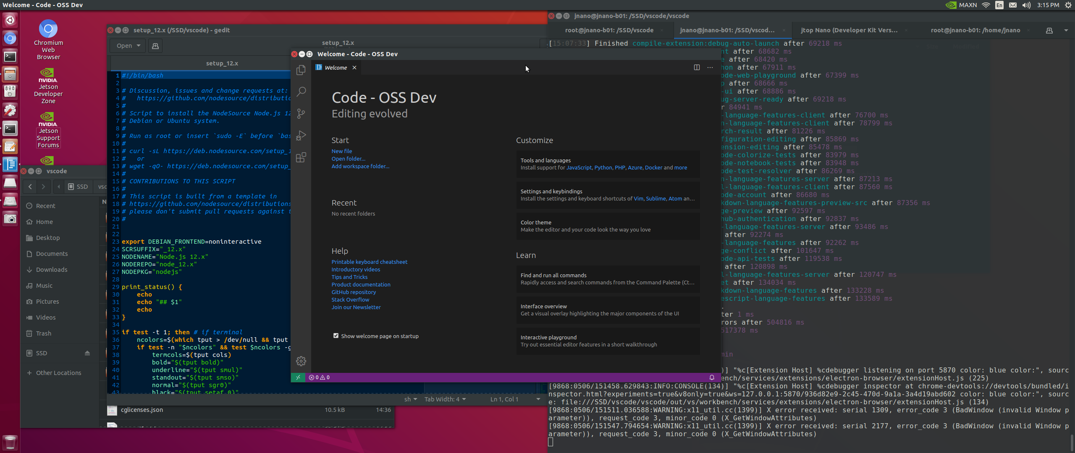Open the sound volume indicator

(x=1026, y=5)
